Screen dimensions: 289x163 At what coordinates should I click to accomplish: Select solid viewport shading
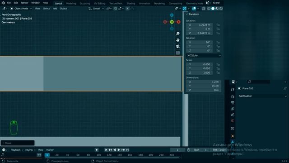(x=213, y=9)
